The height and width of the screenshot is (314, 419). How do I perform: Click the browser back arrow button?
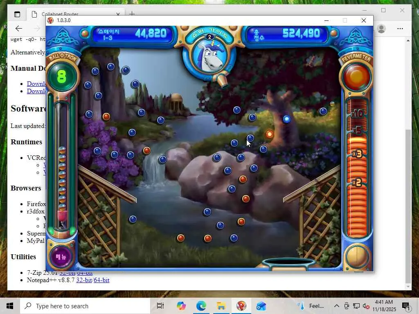pos(18,29)
